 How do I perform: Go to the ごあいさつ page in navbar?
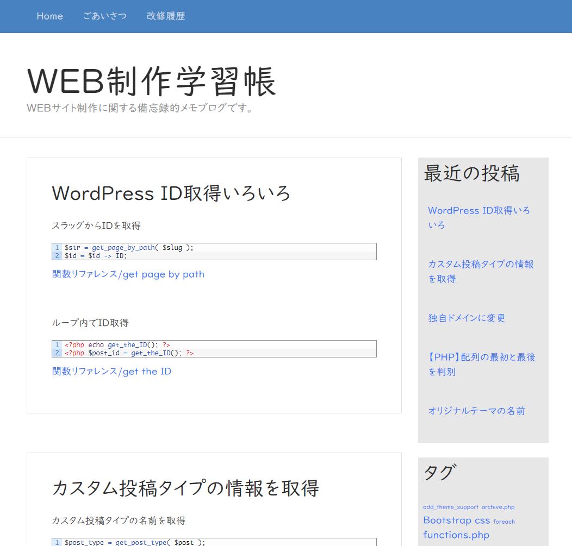click(x=104, y=16)
